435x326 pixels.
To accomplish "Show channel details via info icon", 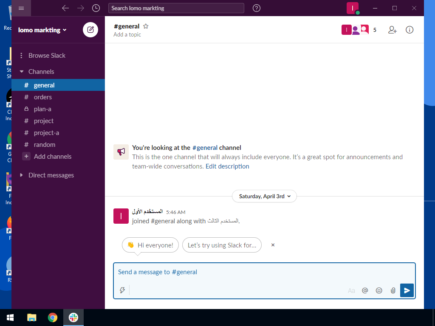I will coord(410,30).
